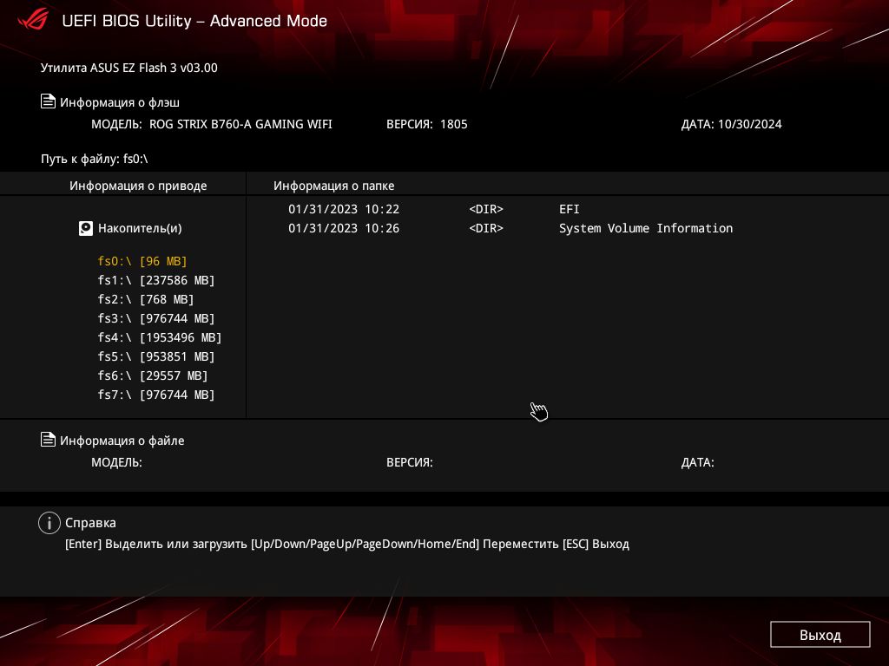
Task: Click the file info МОДЕЛЬ: label
Action: coord(117,462)
